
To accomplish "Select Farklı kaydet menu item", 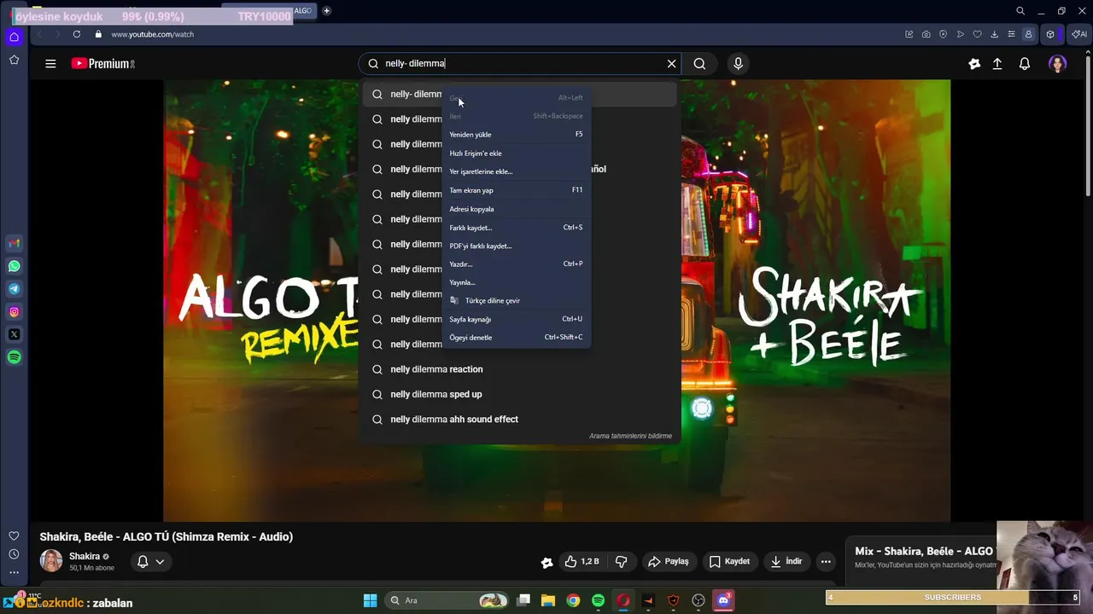I will point(516,228).
